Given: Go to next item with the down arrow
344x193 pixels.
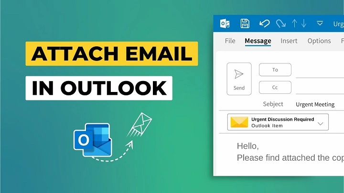Looking at the screenshot, I should (x=304, y=23).
